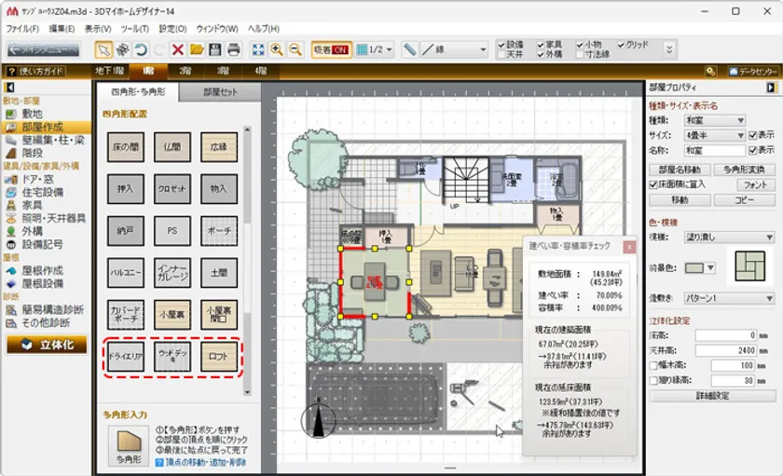Image resolution: width=783 pixels, height=476 pixels.
Task: Toggle 床面積に算入 checkbox
Action: tap(653, 185)
